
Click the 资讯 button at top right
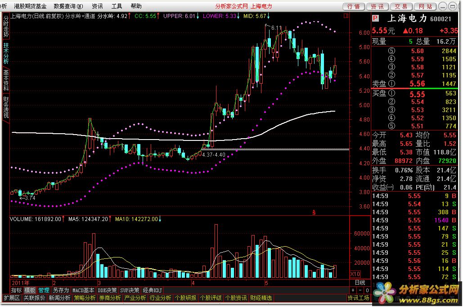click(x=378, y=6)
